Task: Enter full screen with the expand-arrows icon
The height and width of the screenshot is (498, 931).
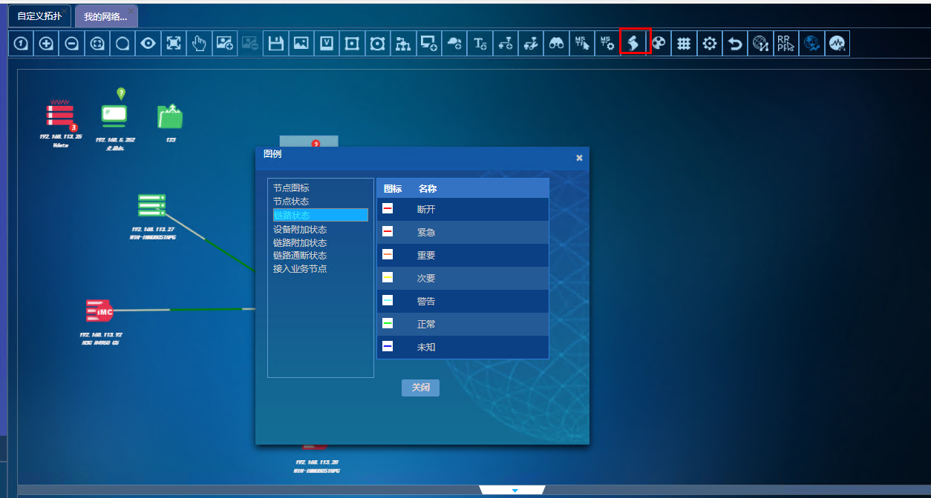Action: (174, 44)
